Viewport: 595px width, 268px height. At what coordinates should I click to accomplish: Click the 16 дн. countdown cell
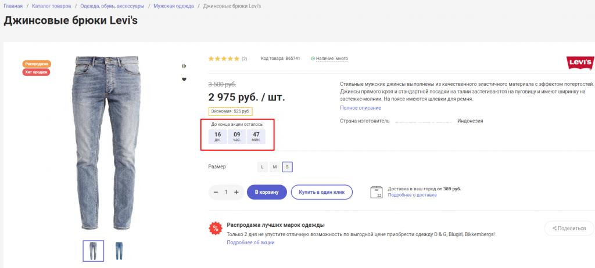pyautogui.click(x=217, y=136)
